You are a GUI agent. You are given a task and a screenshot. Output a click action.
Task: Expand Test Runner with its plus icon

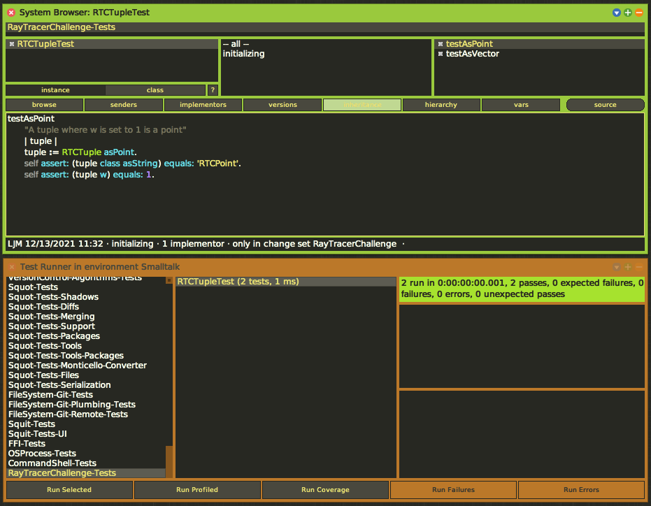[628, 267]
